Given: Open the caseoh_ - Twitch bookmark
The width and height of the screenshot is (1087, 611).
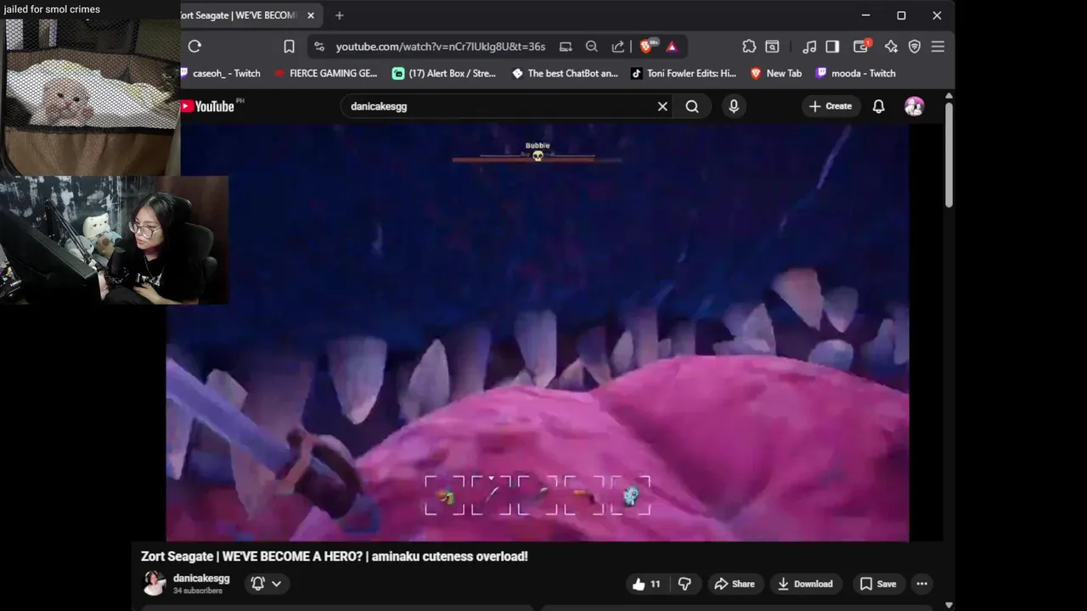Looking at the screenshot, I should pyautogui.click(x=222, y=73).
